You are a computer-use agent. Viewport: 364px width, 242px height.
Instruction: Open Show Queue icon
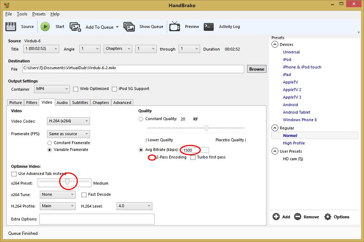point(129,27)
